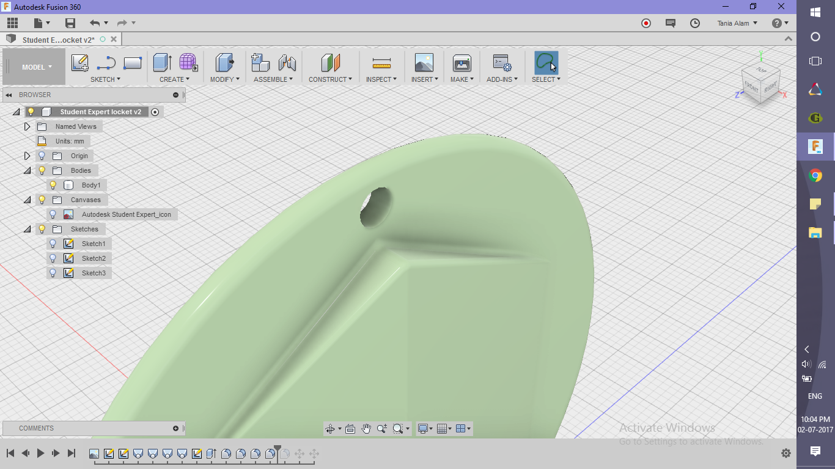Click the 3D Print make icon
The width and height of the screenshot is (835, 469).
(462, 62)
